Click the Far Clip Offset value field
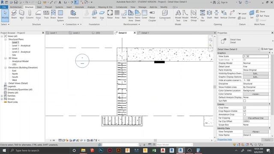The image size is (274, 154). 256,121
